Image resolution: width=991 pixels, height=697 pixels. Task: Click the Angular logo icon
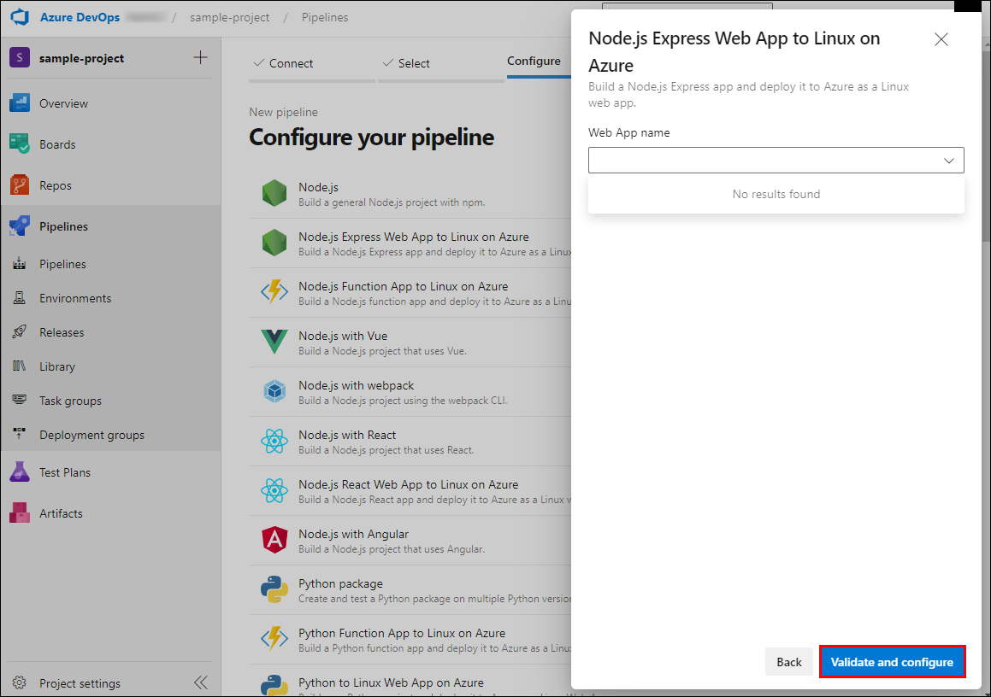point(274,541)
